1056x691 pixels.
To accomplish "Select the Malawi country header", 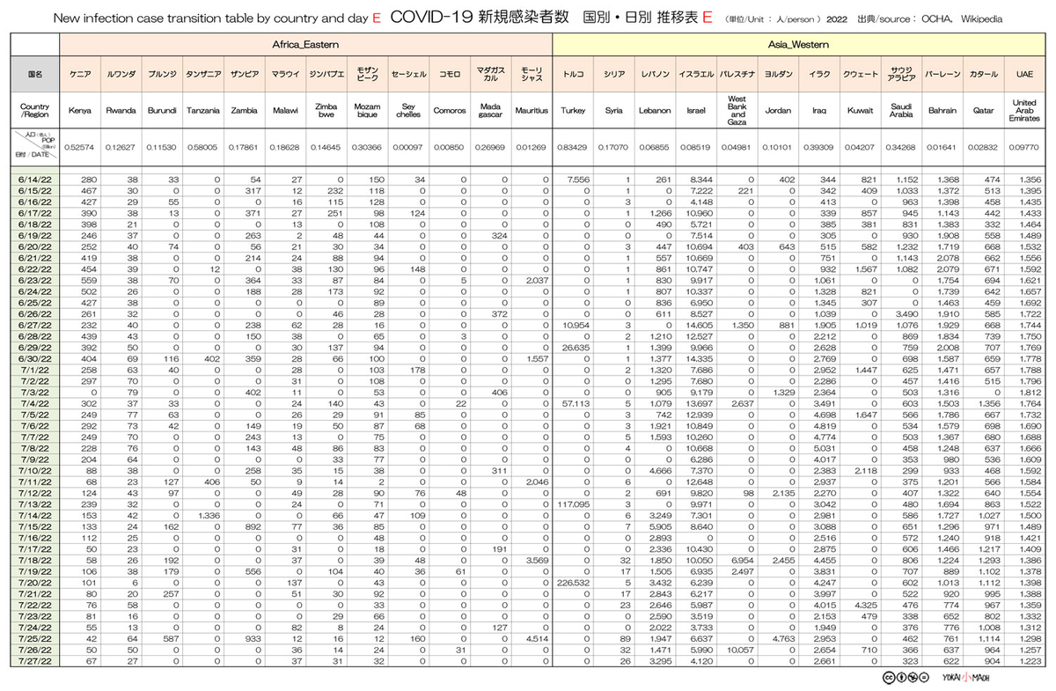I will pos(284,111).
